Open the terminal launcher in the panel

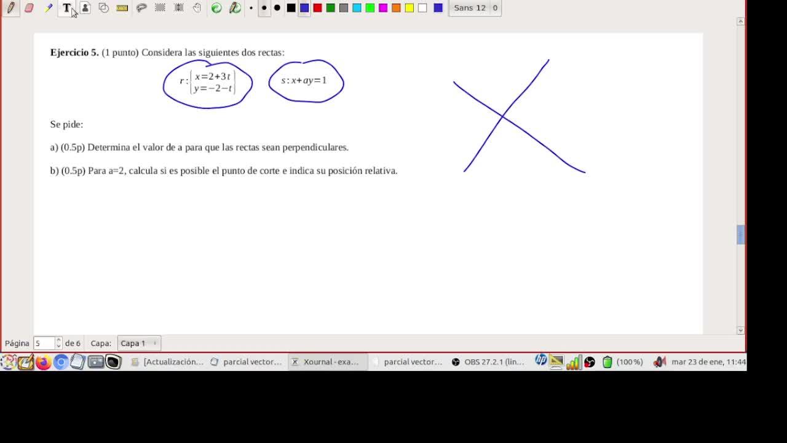[x=113, y=362]
